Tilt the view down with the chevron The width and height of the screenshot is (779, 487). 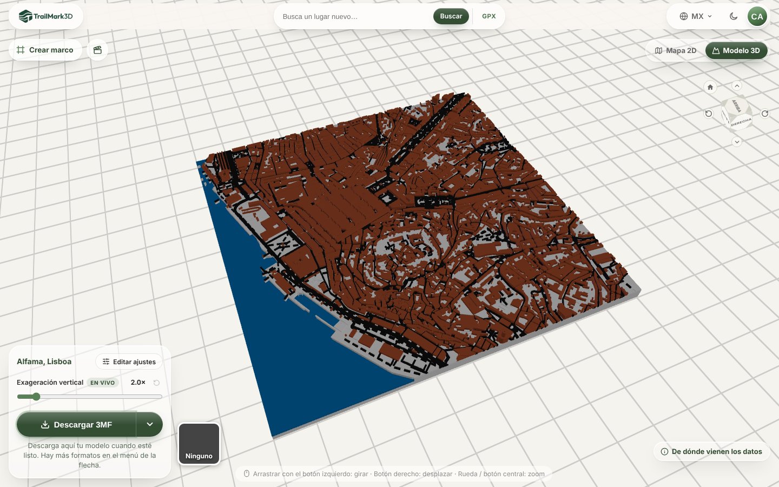coord(737,142)
